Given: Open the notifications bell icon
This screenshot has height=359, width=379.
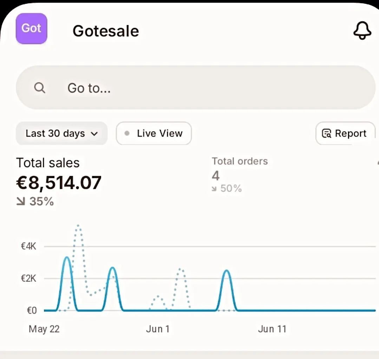Looking at the screenshot, I should pos(362,31).
